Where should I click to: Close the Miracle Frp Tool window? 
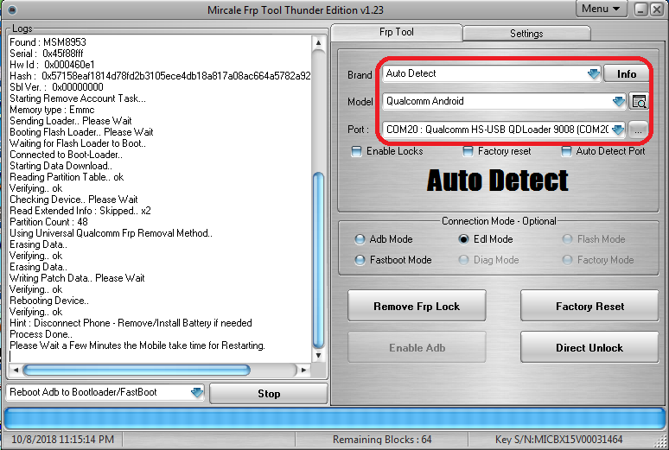click(x=656, y=10)
